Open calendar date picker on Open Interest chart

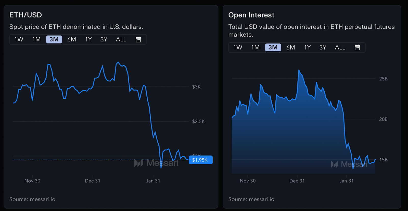(x=357, y=48)
